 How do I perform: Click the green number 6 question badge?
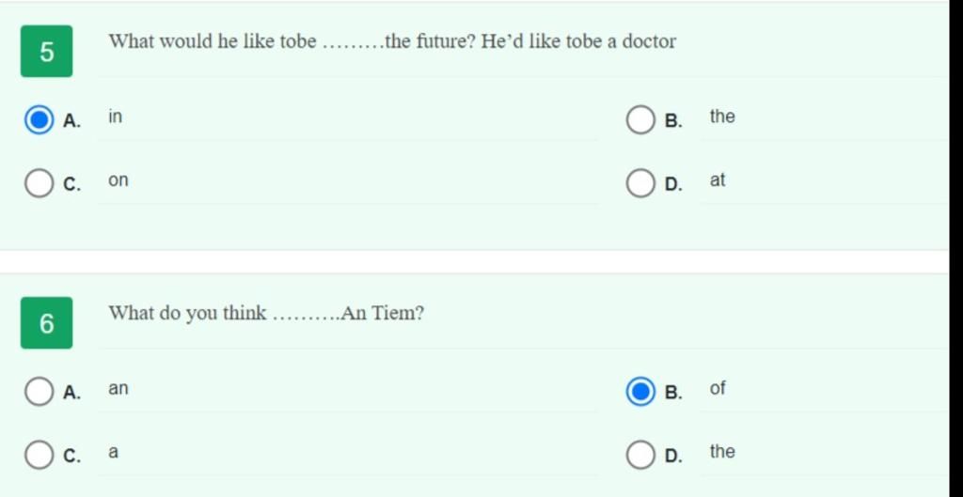click(47, 323)
